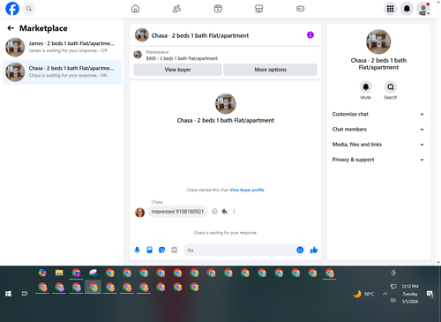Open Facebook search magnifier icon

point(29,9)
